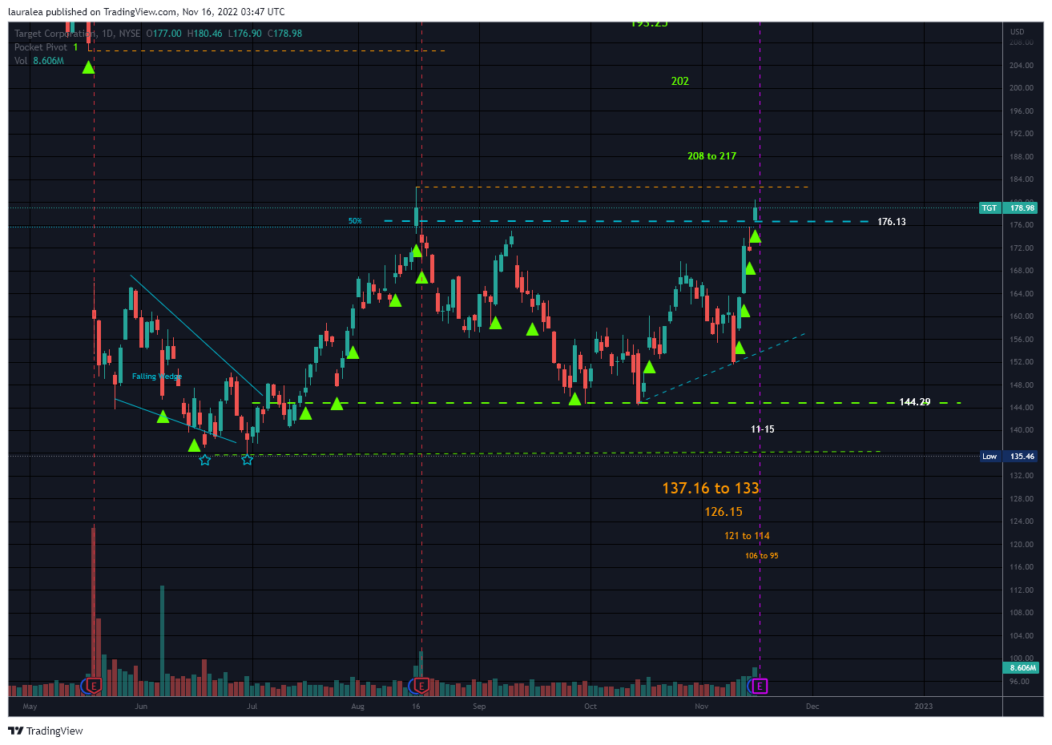Click the USD currency label on price axis
Viewport: 1052px width, 745px height.
tap(1017, 32)
